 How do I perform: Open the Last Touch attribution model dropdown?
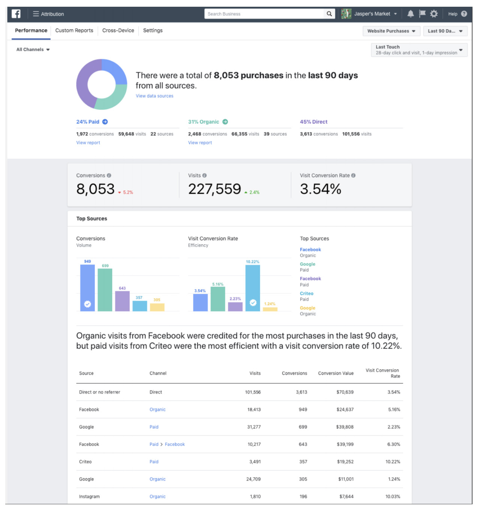tap(419, 50)
